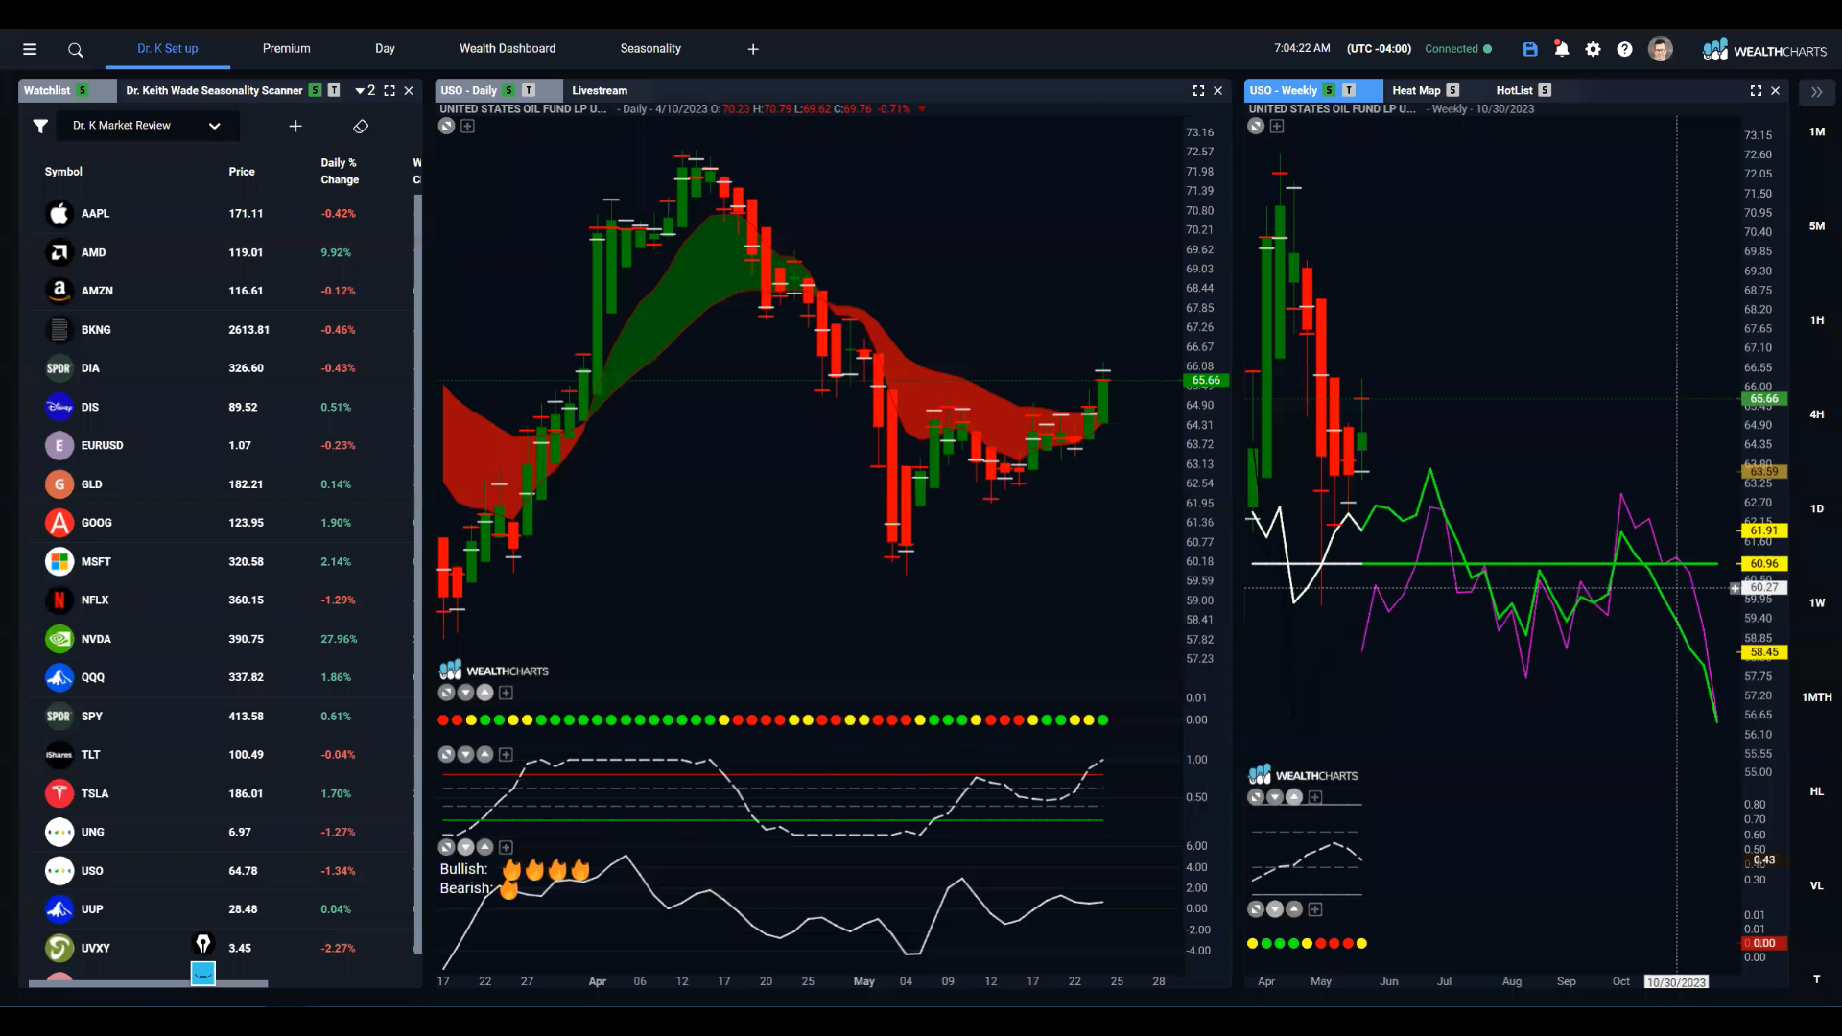Click the S symbol-link badge on USO - Daily tab
The image size is (1842, 1036).
click(x=508, y=90)
